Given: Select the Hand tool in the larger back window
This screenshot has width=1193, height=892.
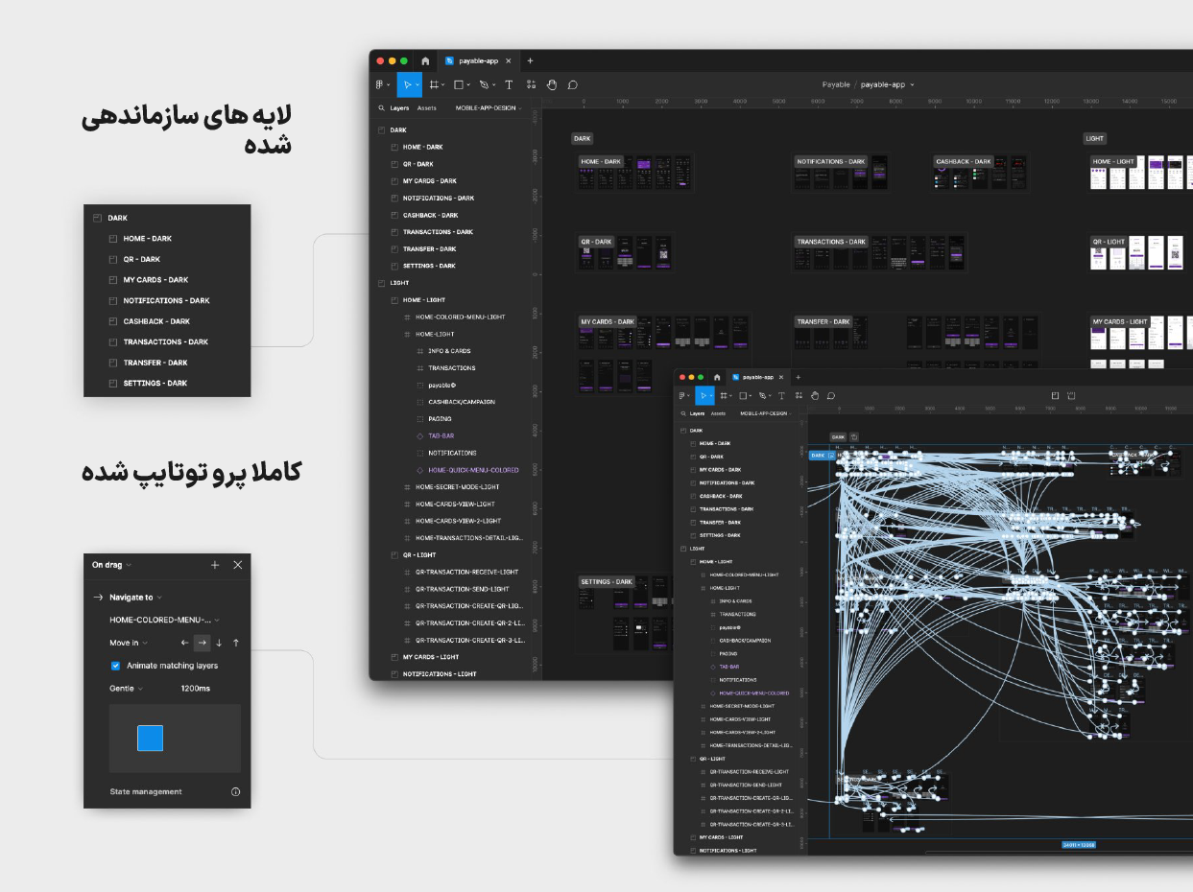Looking at the screenshot, I should click(x=552, y=84).
